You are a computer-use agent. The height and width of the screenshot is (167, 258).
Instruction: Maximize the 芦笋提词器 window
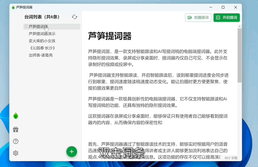click(223, 7)
